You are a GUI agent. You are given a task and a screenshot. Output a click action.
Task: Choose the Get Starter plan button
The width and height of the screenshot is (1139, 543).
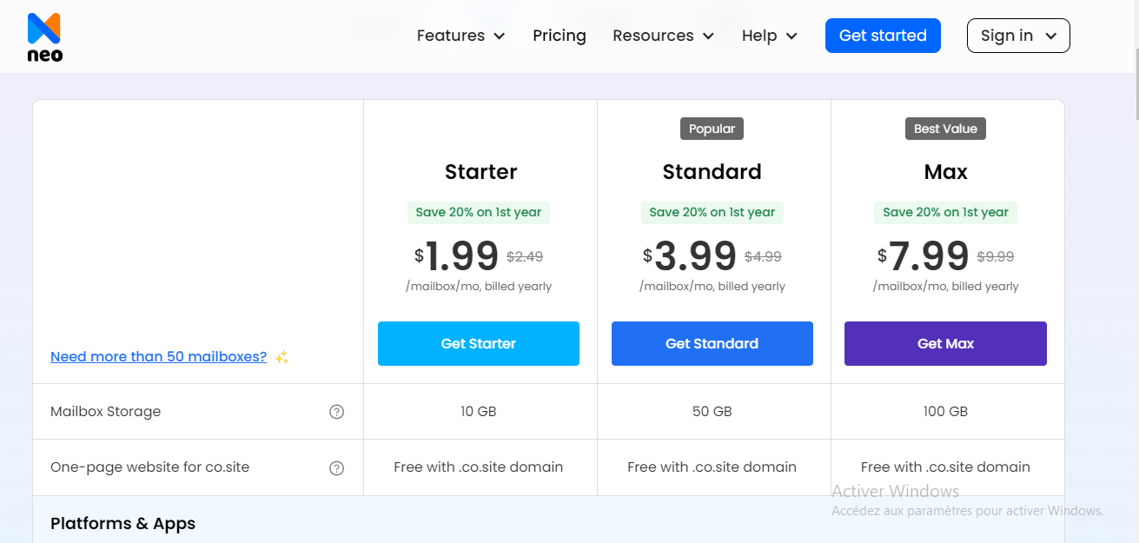tap(479, 344)
